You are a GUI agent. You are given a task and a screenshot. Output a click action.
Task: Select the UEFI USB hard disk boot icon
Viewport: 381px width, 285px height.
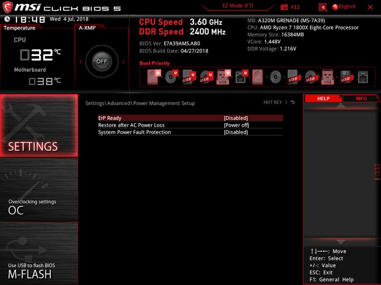coord(189,77)
